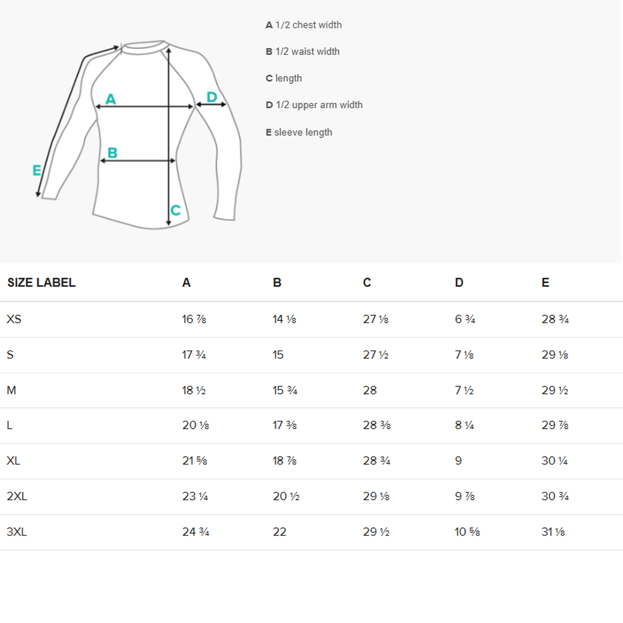Click the teal E sleeve marker on the diagram
The width and height of the screenshot is (623, 623).
pyautogui.click(x=37, y=170)
